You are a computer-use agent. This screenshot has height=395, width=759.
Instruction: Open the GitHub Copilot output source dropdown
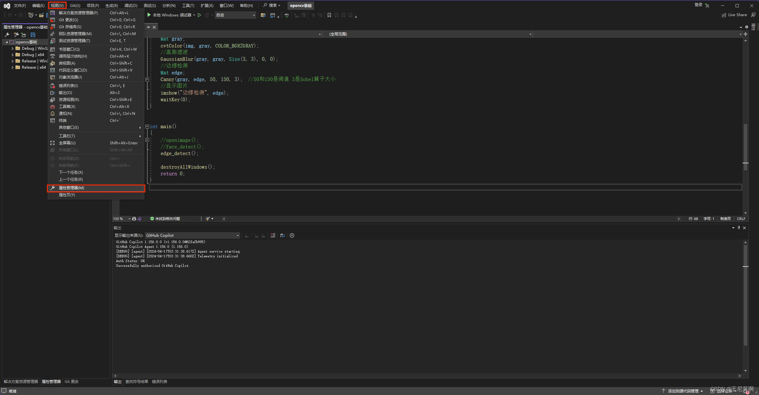[x=237, y=235]
